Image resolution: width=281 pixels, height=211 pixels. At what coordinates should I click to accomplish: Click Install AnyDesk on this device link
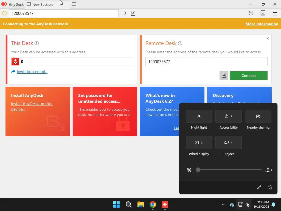pos(32,106)
